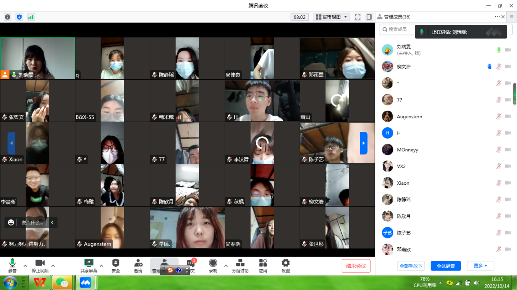Toggle the member sidebar panel icon
Screen dimensions: 517x290
[369, 17]
